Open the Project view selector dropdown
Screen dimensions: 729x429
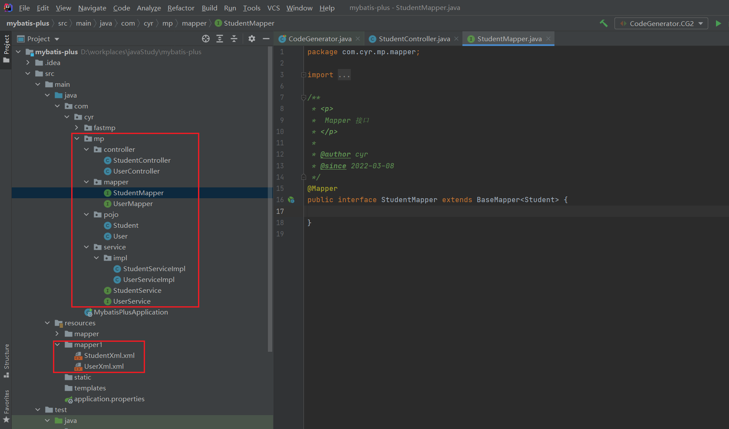pos(38,39)
